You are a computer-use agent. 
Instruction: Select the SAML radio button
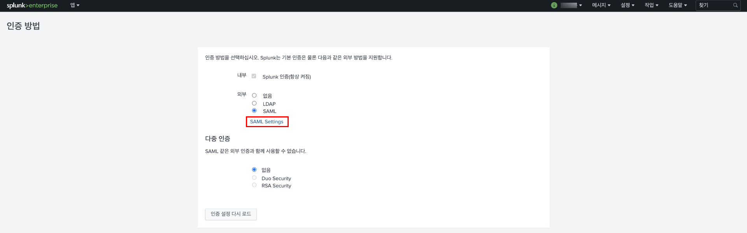tap(254, 111)
